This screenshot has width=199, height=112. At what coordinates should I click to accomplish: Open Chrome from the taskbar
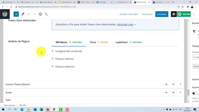point(54,109)
